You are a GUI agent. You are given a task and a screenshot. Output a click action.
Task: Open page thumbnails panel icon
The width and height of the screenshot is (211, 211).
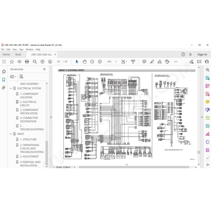click(4, 71)
